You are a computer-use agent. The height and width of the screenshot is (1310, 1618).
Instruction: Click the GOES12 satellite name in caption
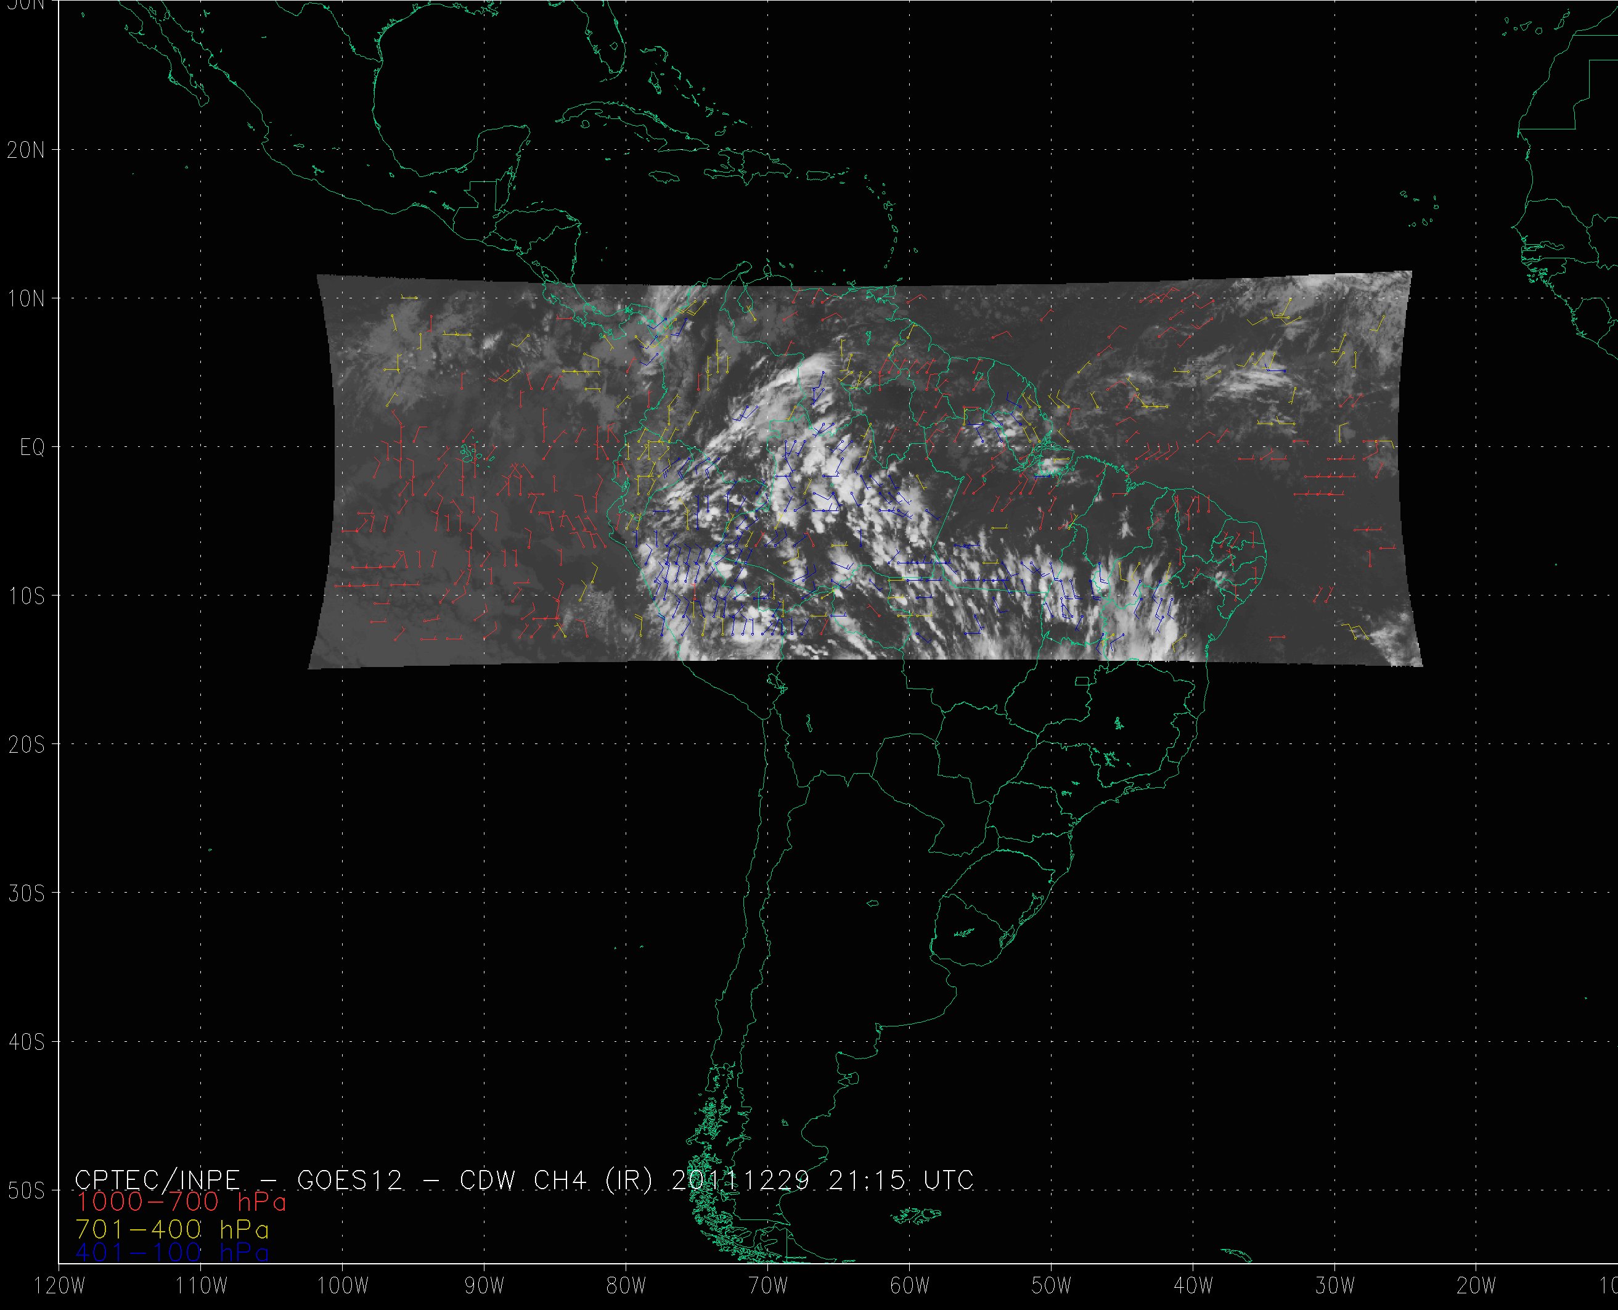tap(350, 1180)
